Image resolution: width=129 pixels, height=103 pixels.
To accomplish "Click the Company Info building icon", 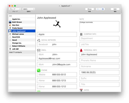I will click(x=81, y=34).
